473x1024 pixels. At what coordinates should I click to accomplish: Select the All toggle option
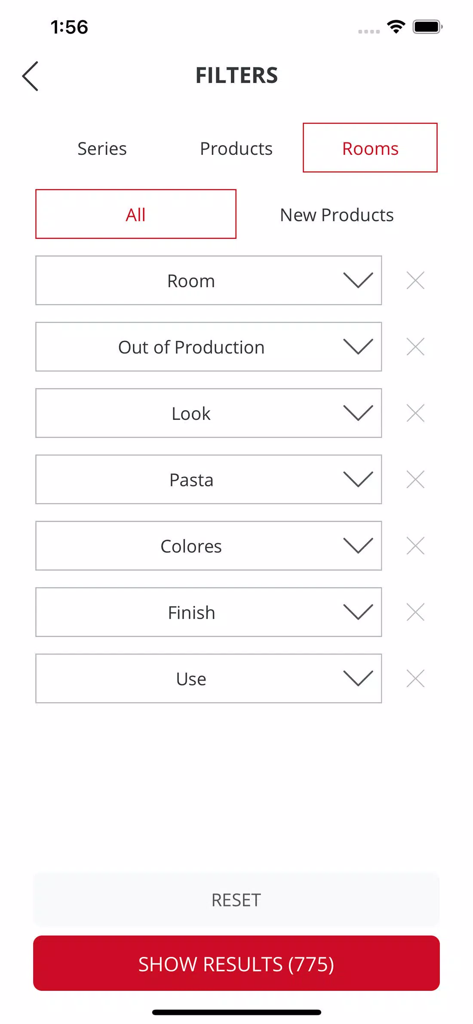(136, 214)
